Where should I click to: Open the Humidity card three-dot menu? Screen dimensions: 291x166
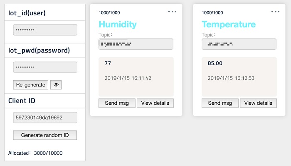coord(172,12)
